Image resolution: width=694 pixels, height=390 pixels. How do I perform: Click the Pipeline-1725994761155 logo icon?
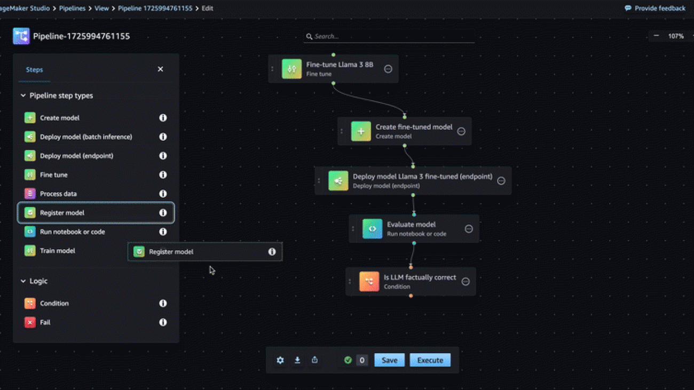click(x=21, y=36)
